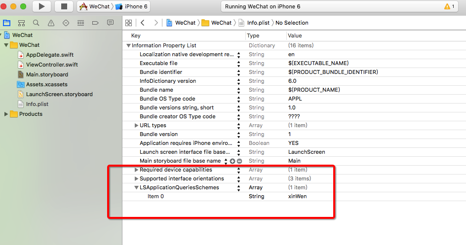Image resolution: width=466 pixels, height=245 pixels.
Task: Remove Main storyboard file base name row
Action: click(239, 161)
